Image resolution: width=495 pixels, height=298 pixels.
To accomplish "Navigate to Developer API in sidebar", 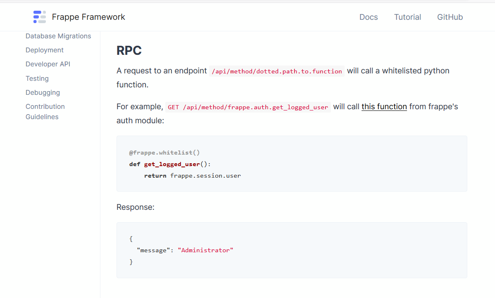I will click(48, 64).
